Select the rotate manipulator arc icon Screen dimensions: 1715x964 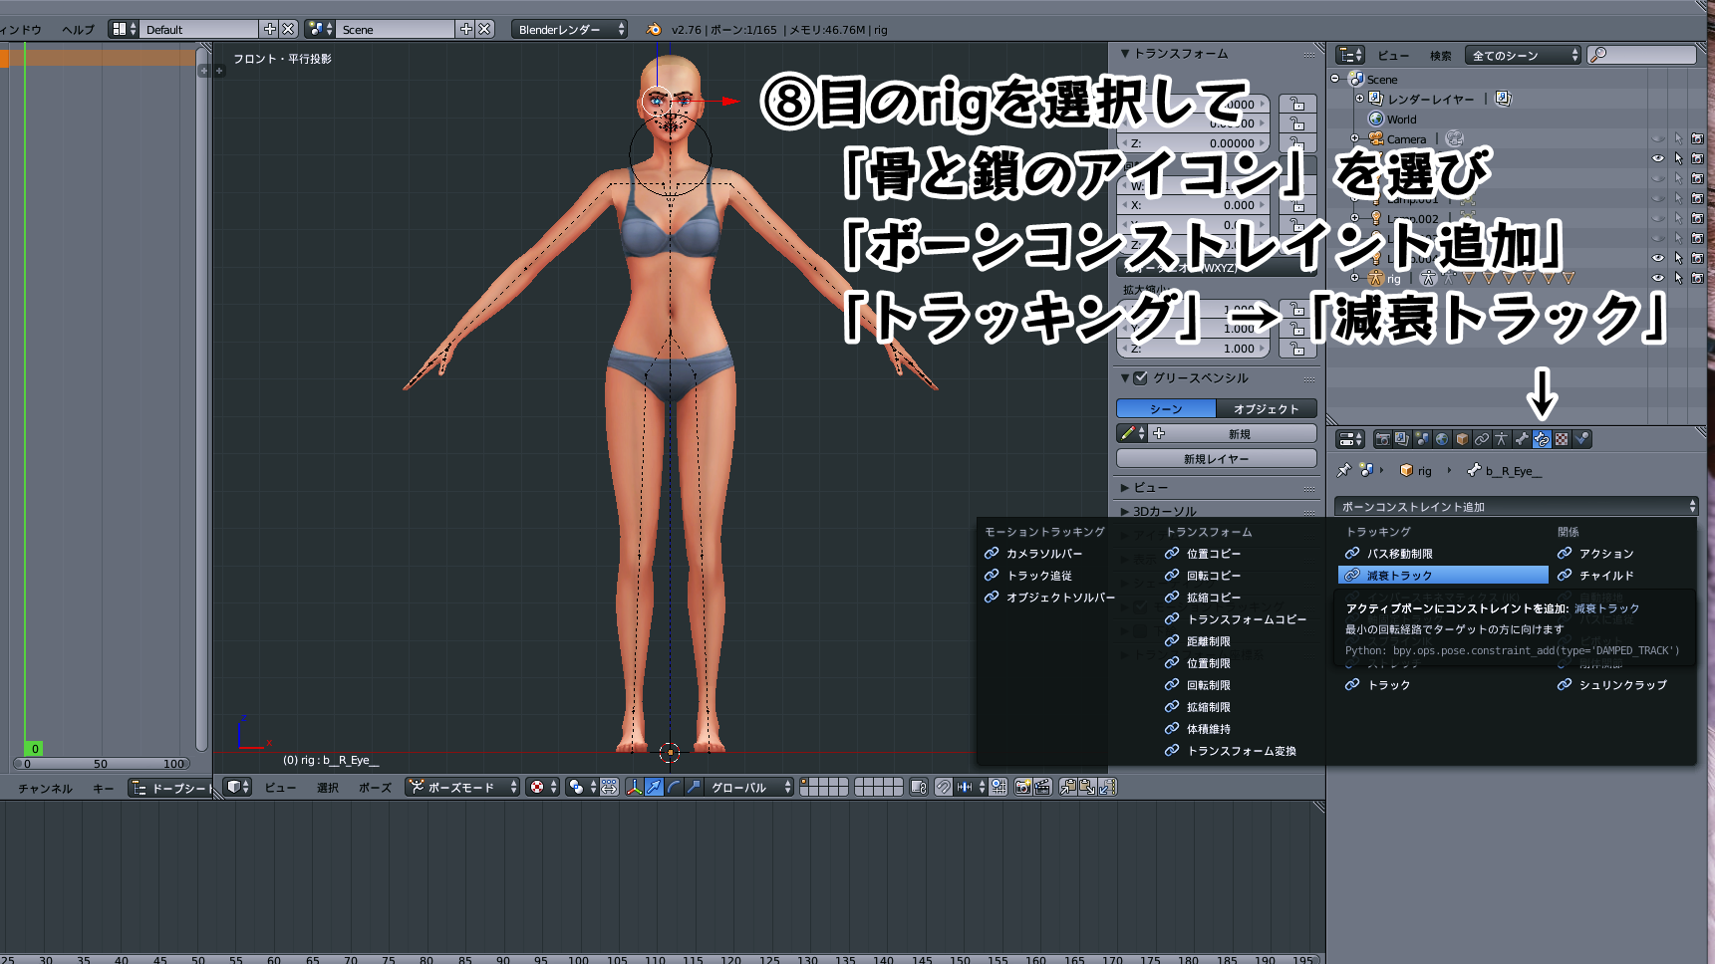click(x=674, y=787)
